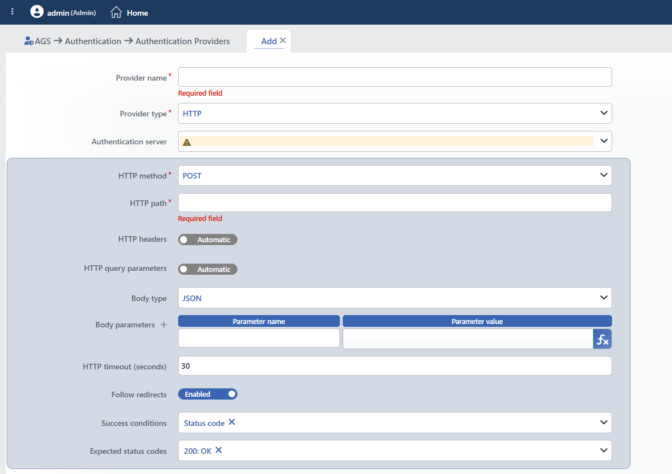Viewport: 672px width, 474px height.
Task: Remove the Status code condition tag
Action: click(232, 423)
